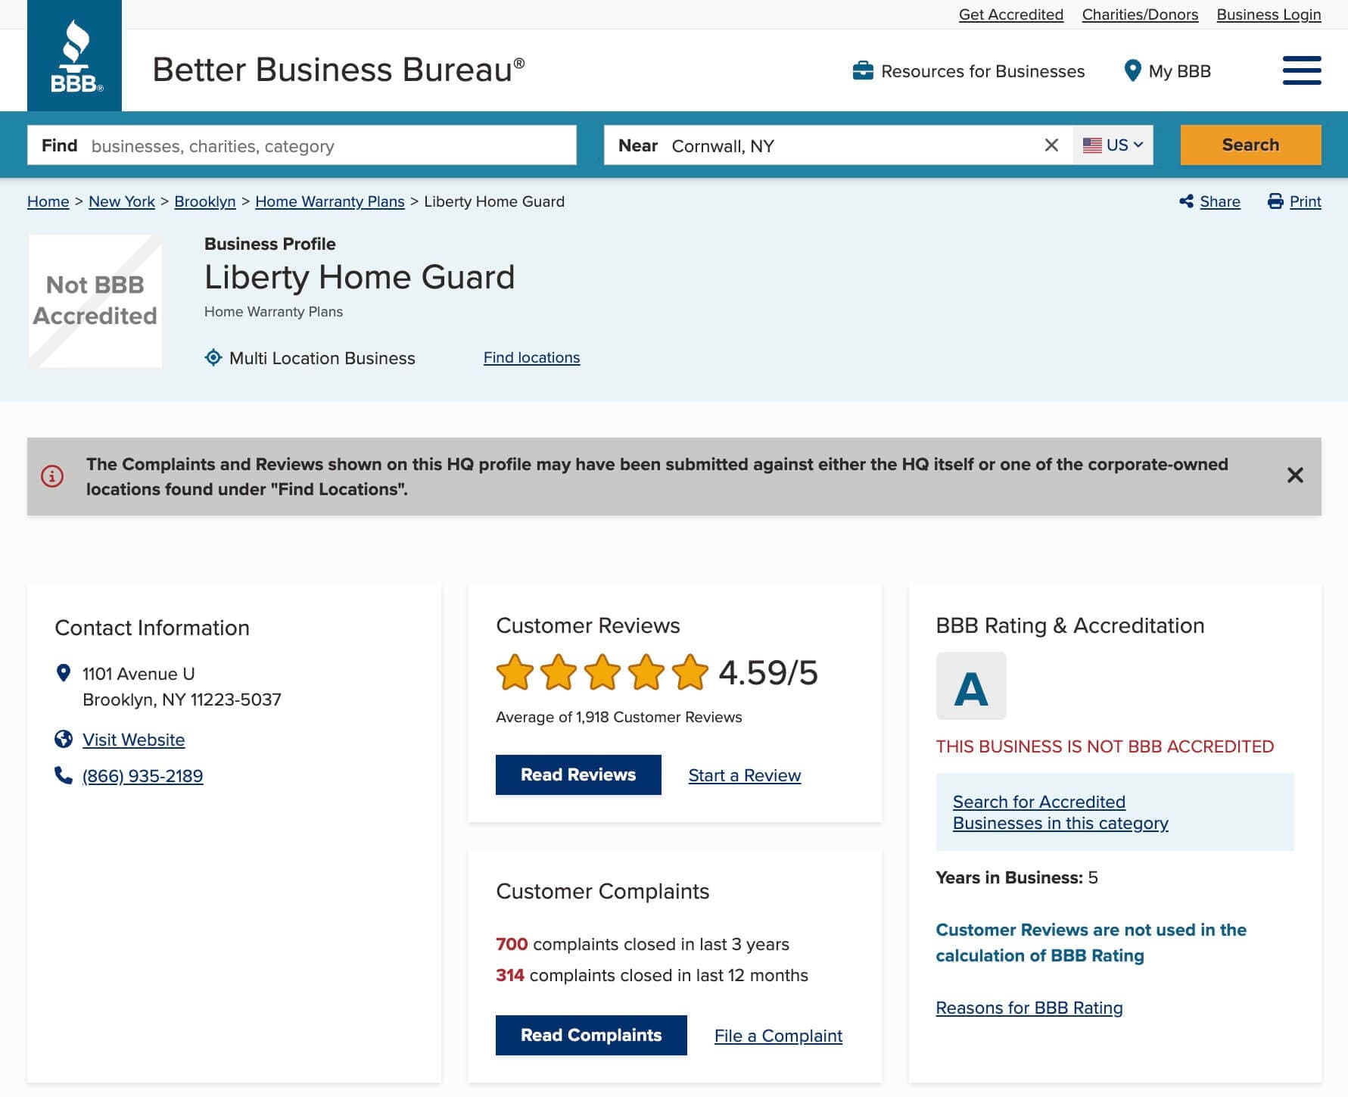
Task: Dismiss the HQ profile notice banner
Action: pos(1295,475)
